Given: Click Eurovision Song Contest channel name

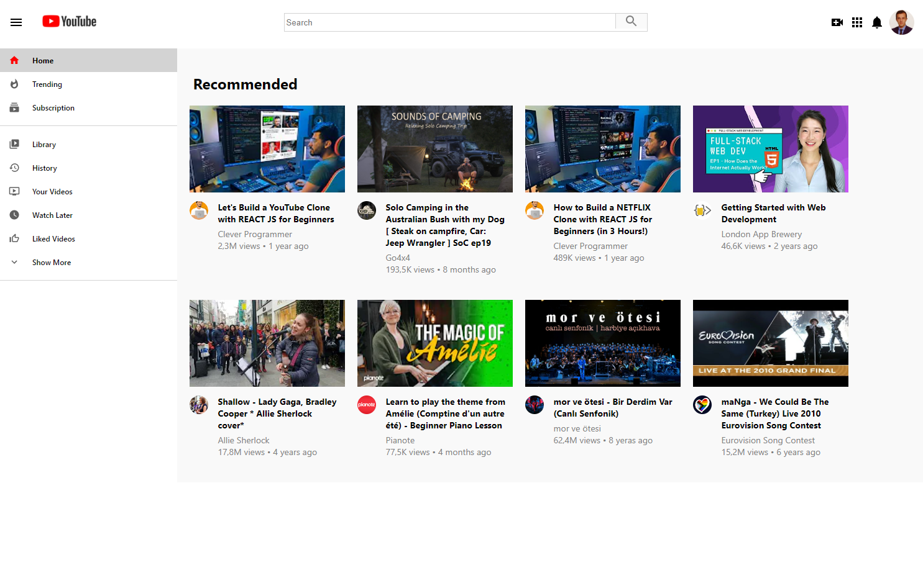Looking at the screenshot, I should [768, 440].
